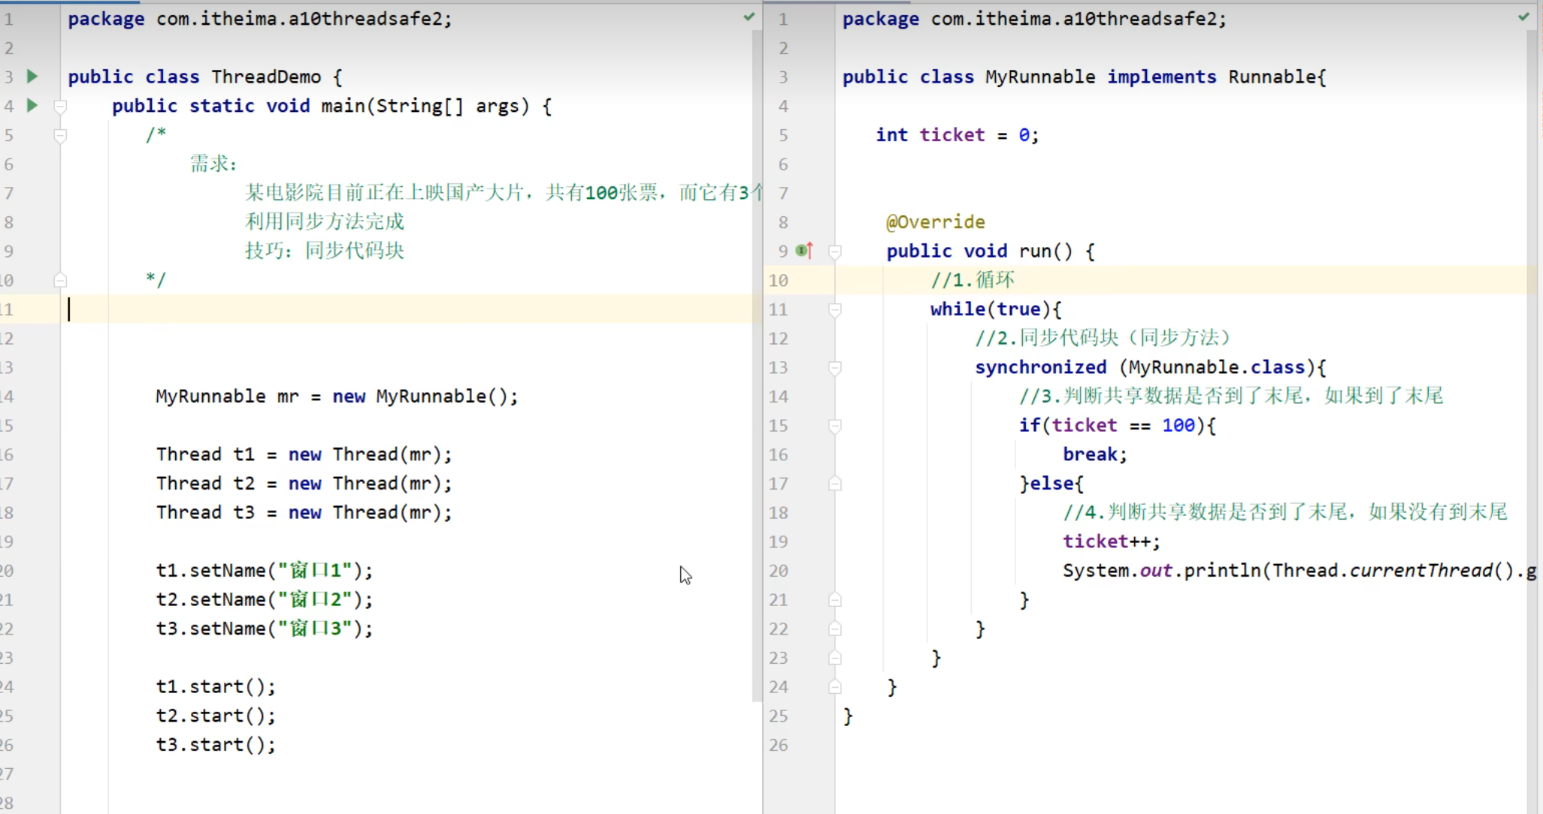Viewport: 1543px width, 814px height.
Task: Collapse the block comment fold marker
Action: click(x=61, y=135)
